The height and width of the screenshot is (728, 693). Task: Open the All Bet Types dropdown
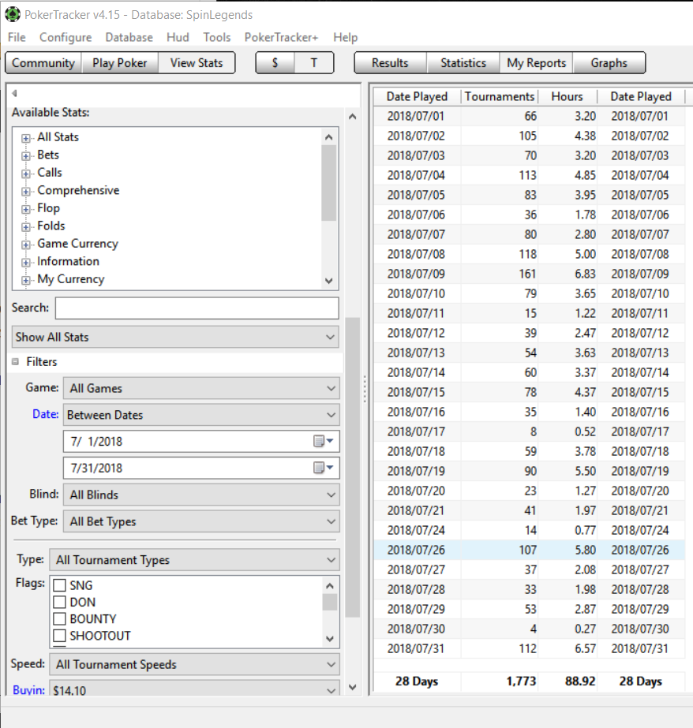click(x=201, y=521)
